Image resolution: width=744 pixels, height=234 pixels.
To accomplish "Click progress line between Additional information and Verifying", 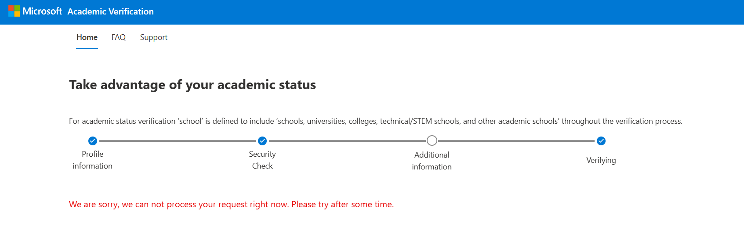I will (516, 141).
